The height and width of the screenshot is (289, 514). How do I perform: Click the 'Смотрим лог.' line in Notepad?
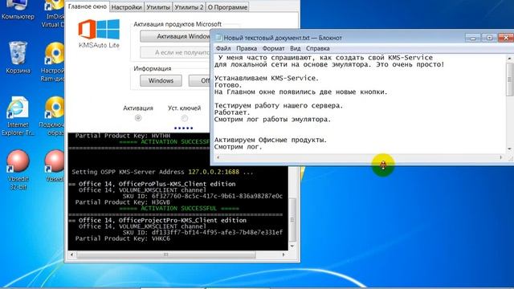click(239, 147)
